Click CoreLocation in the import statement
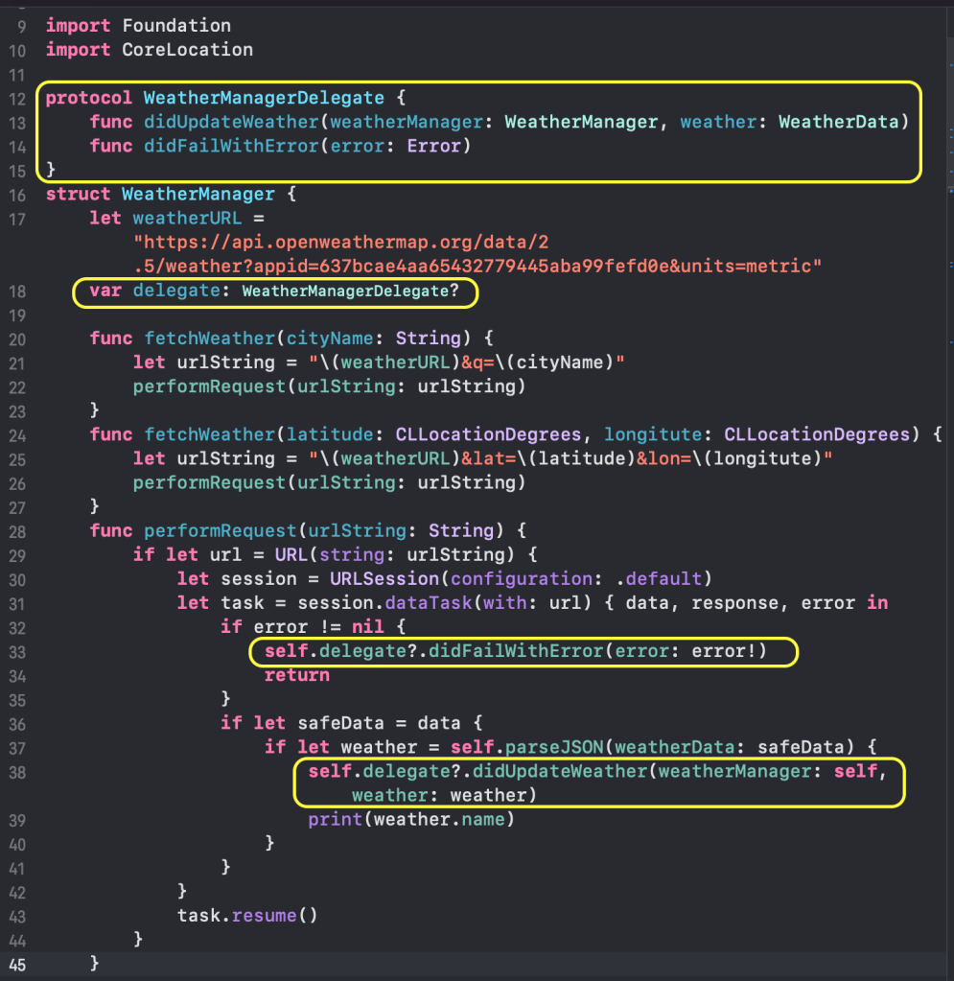 click(187, 49)
